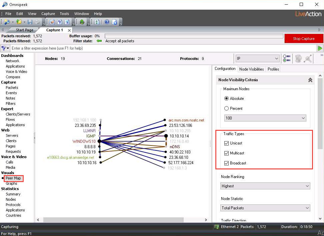Collapse the Node Visibility Criteria section
The height and width of the screenshot is (236, 324).
click(310, 80)
